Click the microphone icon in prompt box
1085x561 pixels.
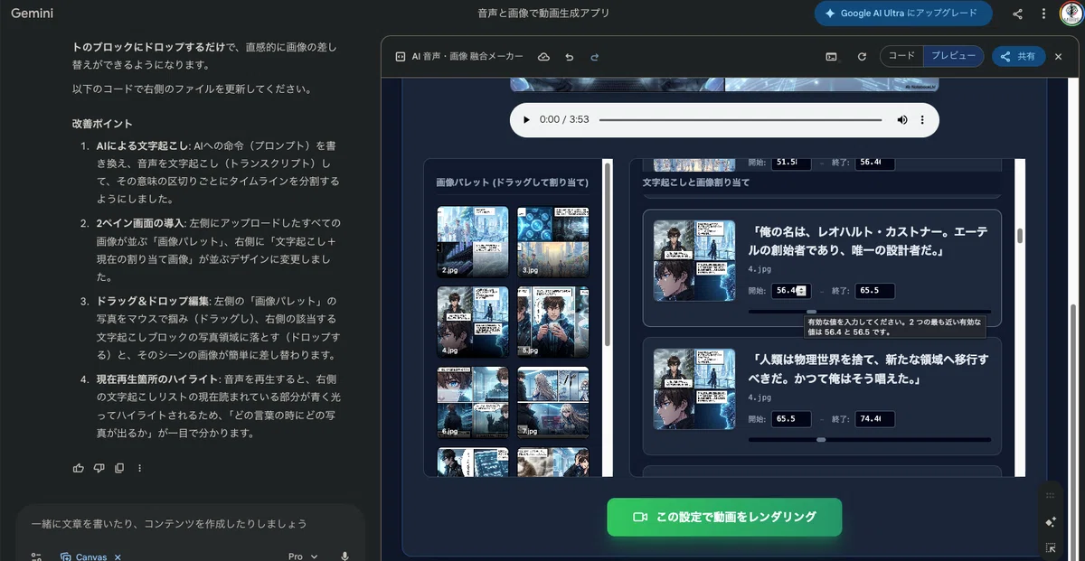pyautogui.click(x=345, y=556)
